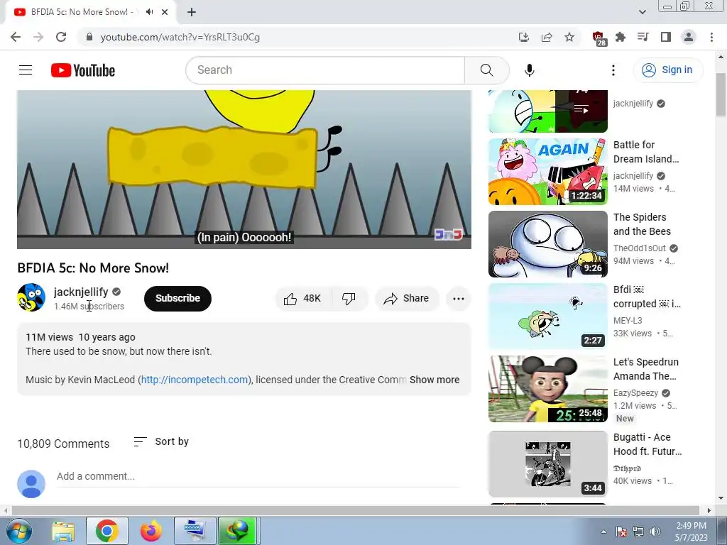
Task: Open Battle for Dream Island Again thumbnail
Action: pos(547,172)
